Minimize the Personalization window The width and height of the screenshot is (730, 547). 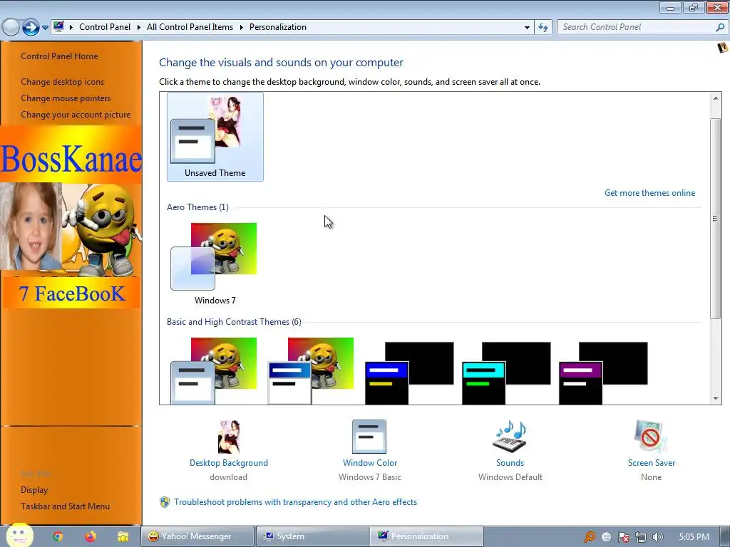670,7
